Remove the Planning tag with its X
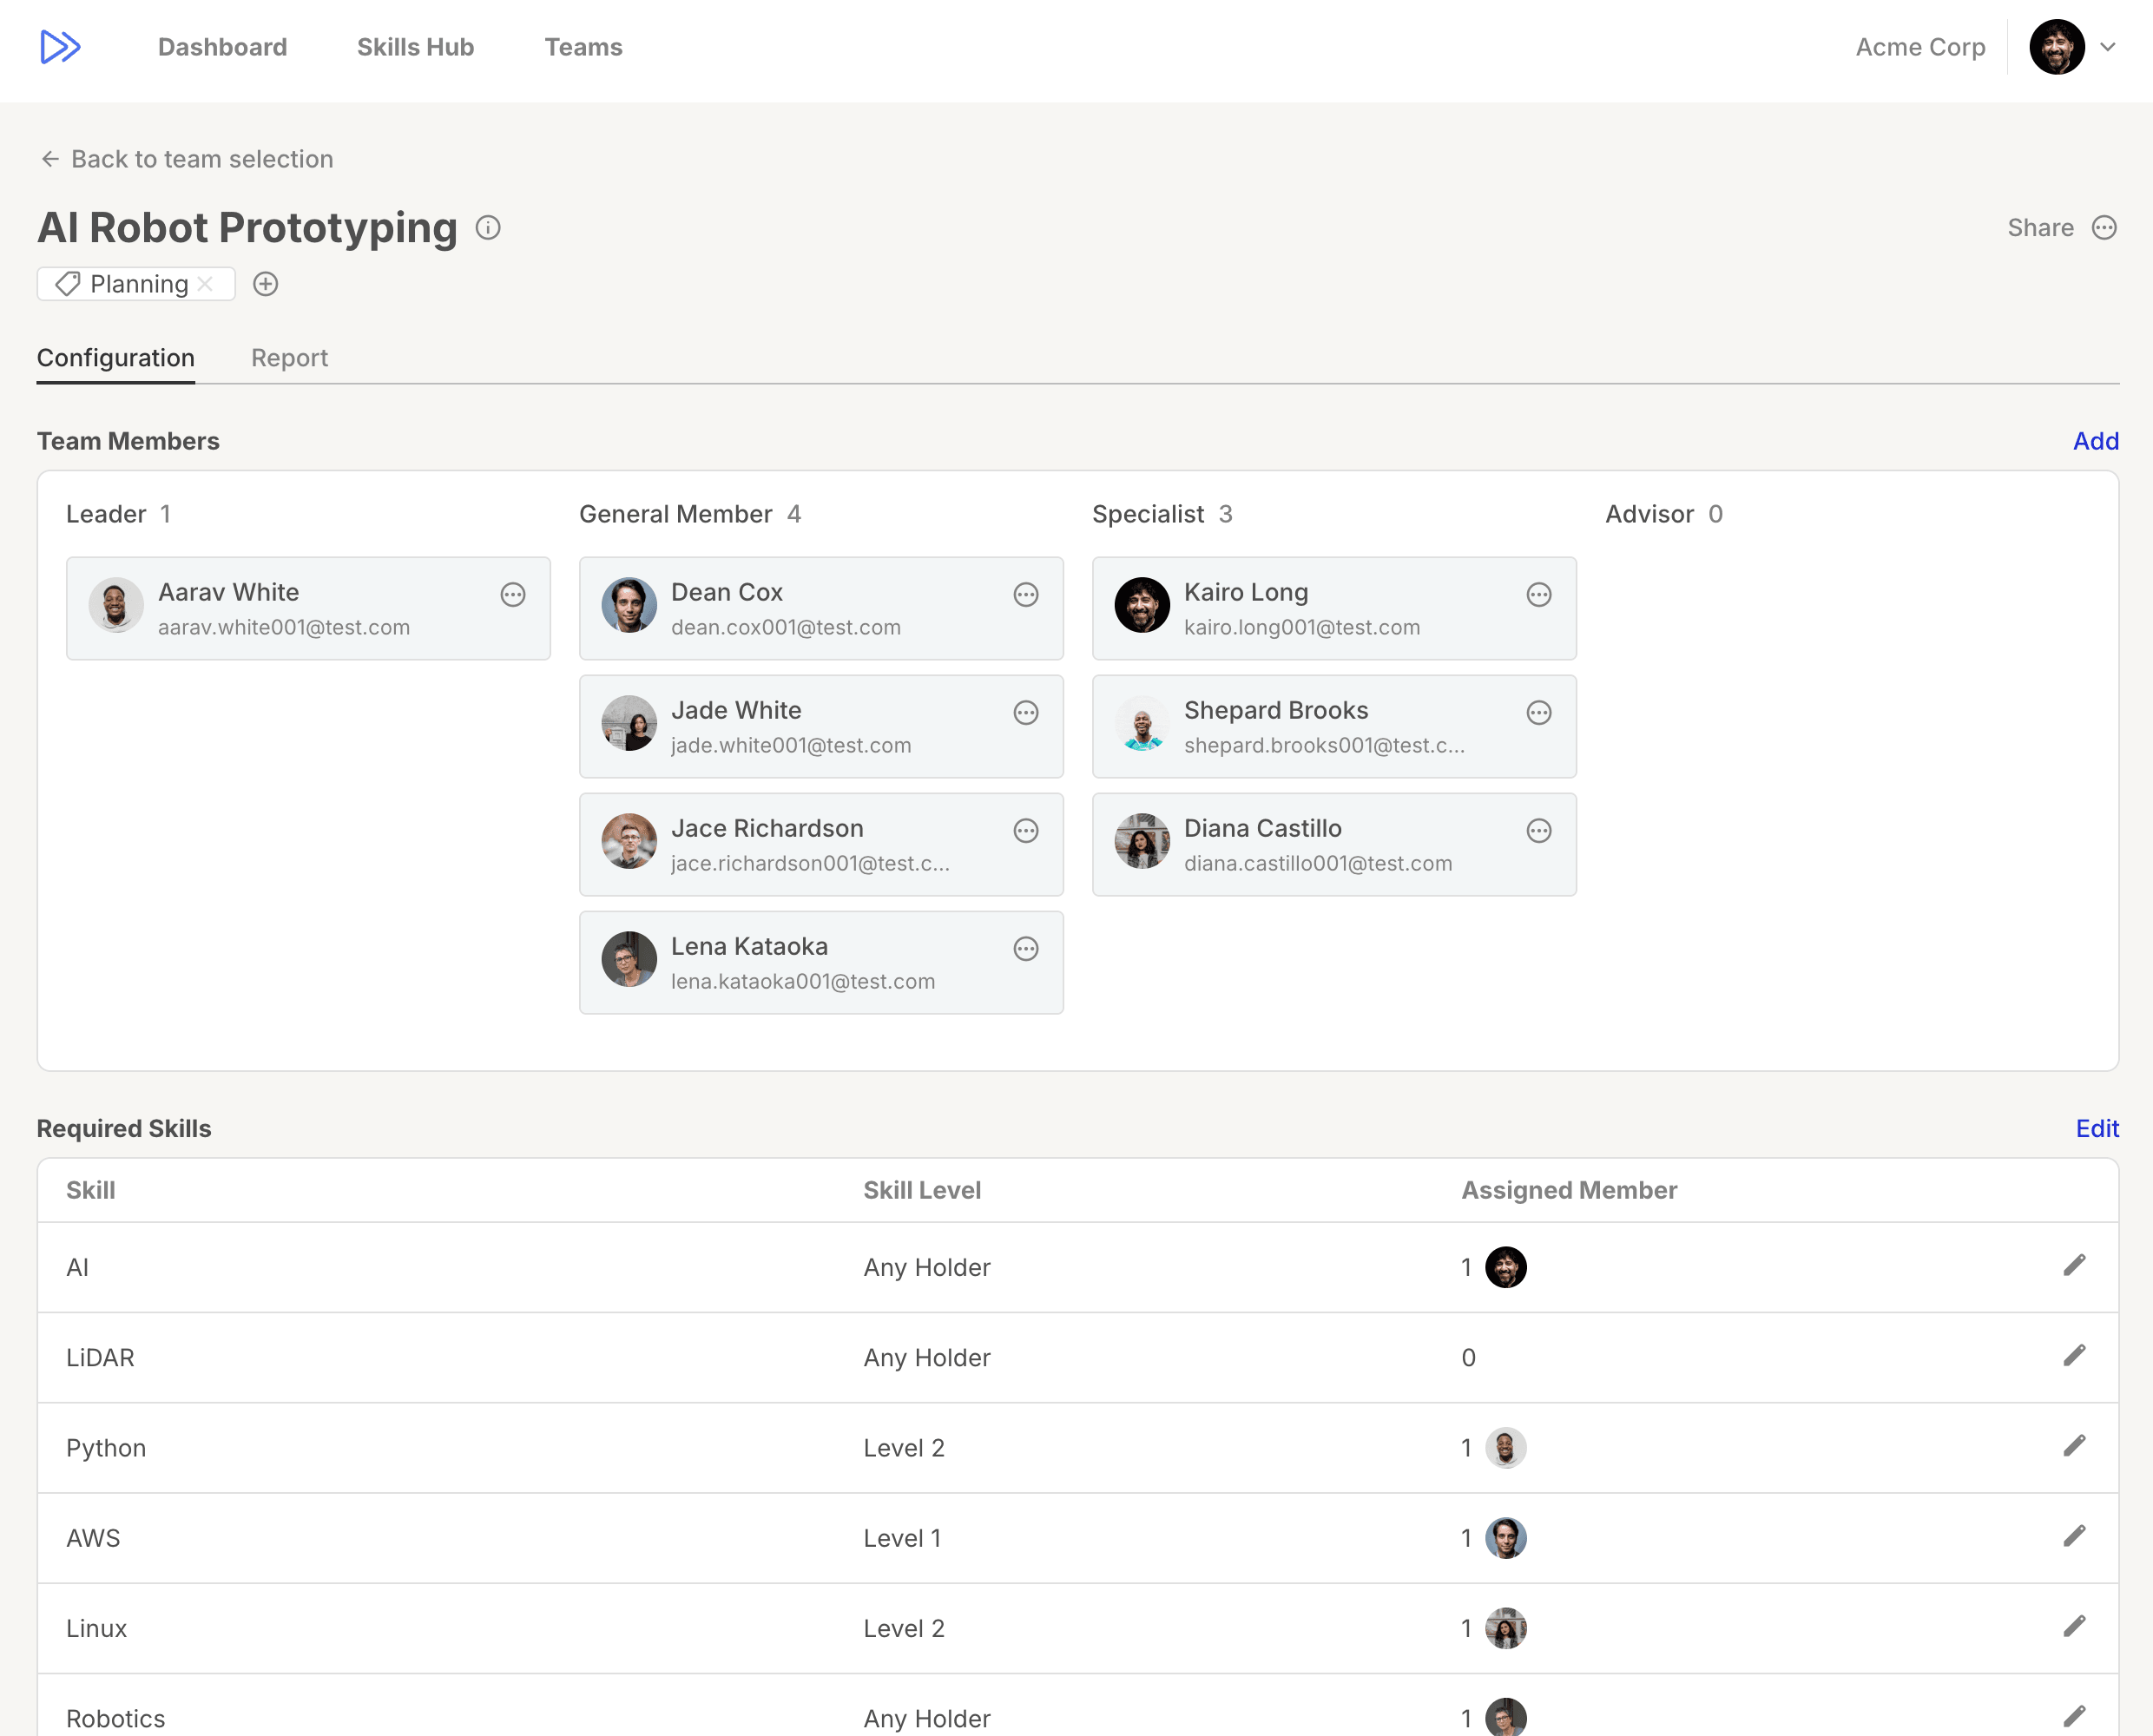This screenshot has width=2153, height=1736. click(x=206, y=284)
